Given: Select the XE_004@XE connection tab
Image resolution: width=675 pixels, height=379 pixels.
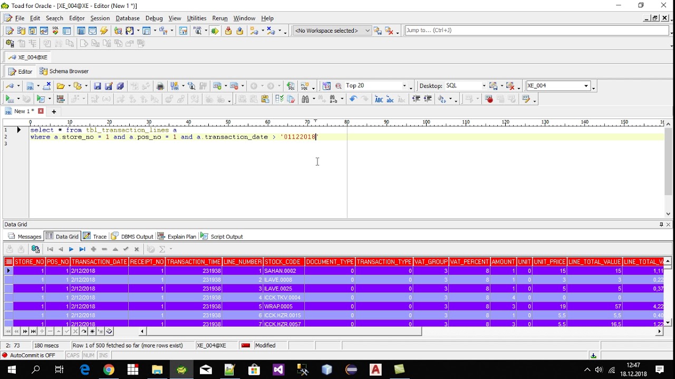Looking at the screenshot, I should (x=28, y=57).
